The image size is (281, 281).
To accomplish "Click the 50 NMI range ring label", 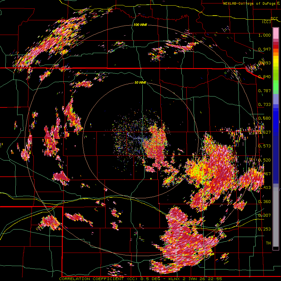I will click(140, 82).
